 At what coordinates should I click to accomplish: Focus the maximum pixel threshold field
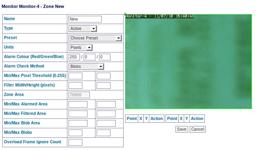(103, 76)
